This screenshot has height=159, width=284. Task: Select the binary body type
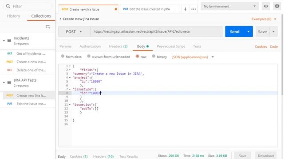coord(154,56)
